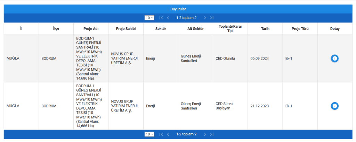The width and height of the screenshot is (356, 142).
Task: Go to next page in bottom paginator
Action: pos(205,134)
